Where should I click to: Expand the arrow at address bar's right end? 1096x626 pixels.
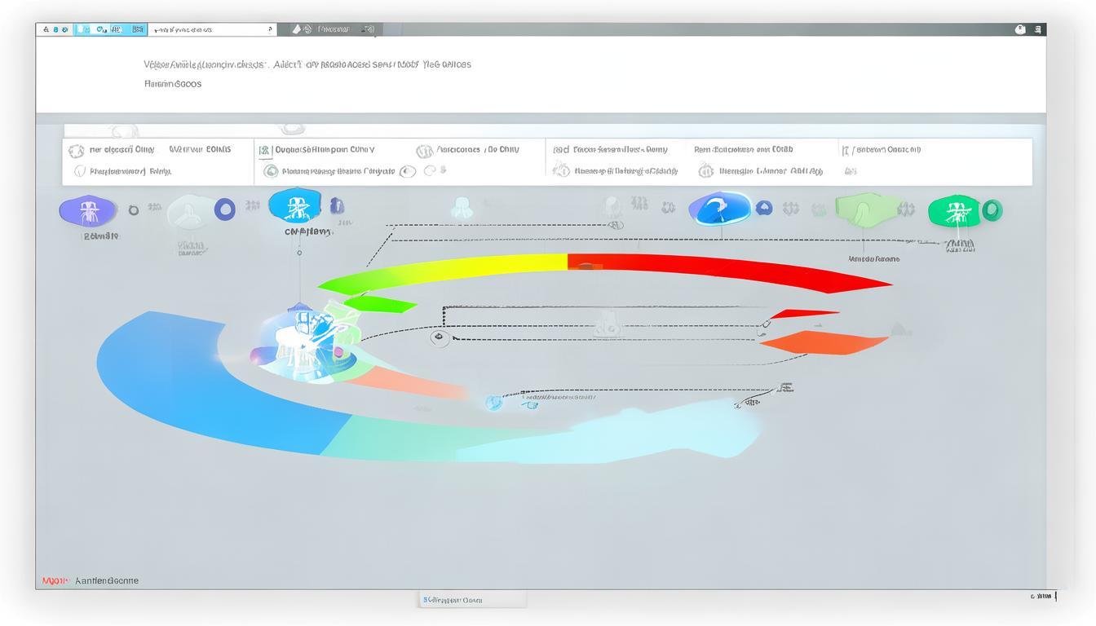[271, 29]
